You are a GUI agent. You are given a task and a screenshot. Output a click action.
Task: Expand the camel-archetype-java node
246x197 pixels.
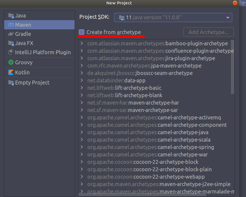[82, 132]
